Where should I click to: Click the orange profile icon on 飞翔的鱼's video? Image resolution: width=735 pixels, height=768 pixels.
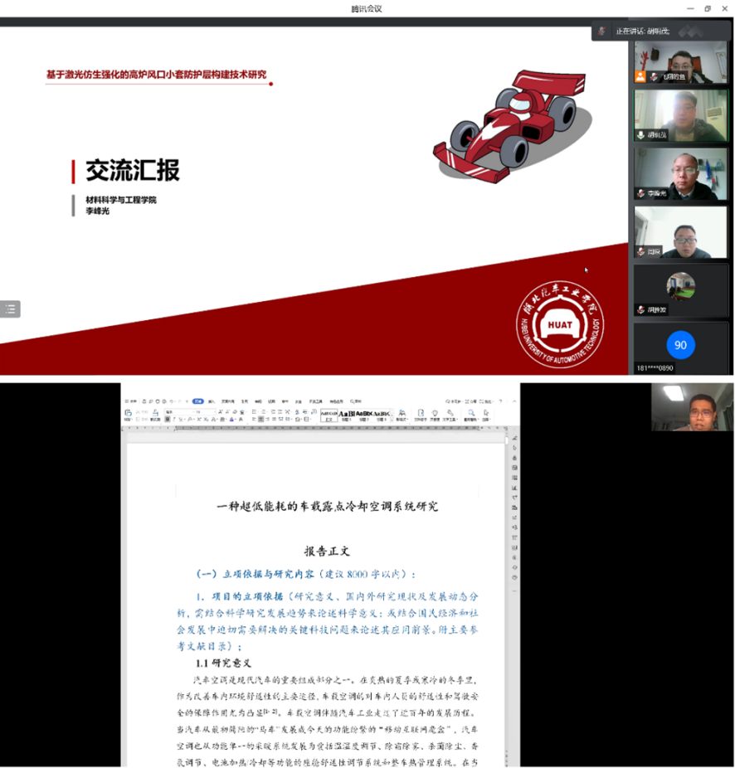[x=640, y=76]
